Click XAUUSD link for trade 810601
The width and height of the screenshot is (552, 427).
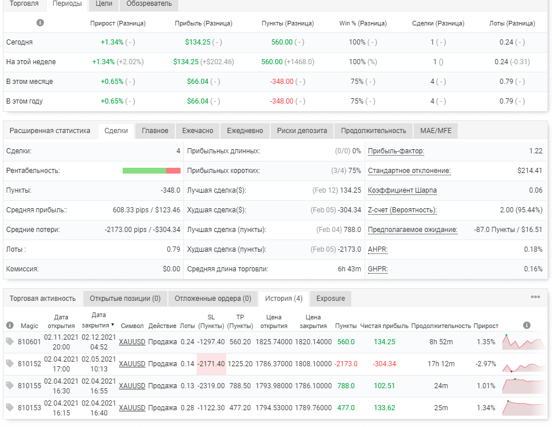[132, 342]
